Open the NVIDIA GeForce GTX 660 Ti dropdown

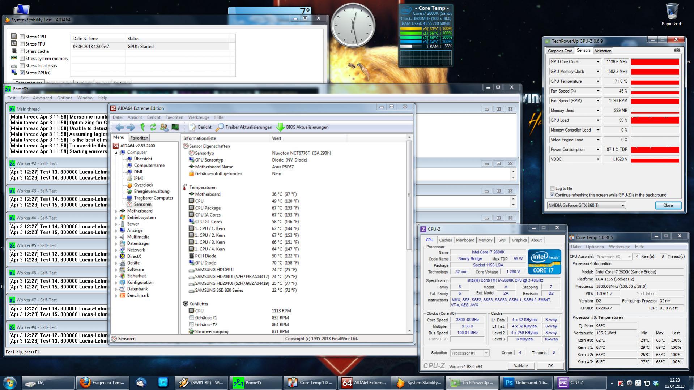point(586,205)
